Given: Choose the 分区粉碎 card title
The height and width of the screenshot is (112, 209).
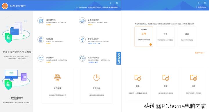Looking at the screenshot, I should coord(96,88).
